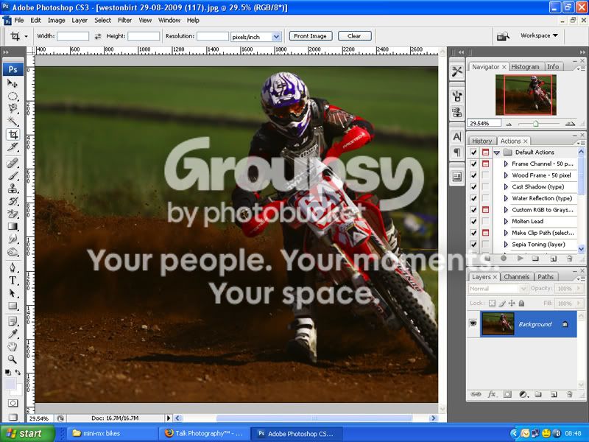This screenshot has width=589, height=442.
Task: Expand the Frame Channel action
Action: tap(506, 164)
